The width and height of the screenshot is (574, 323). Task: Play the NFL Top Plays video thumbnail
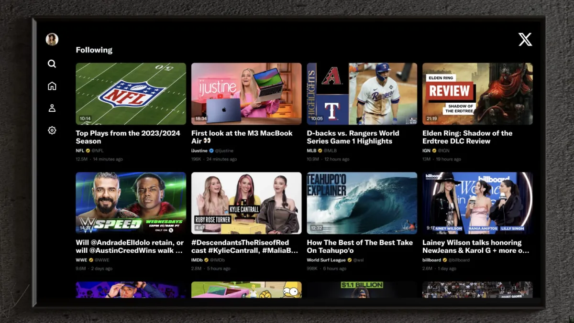(131, 94)
